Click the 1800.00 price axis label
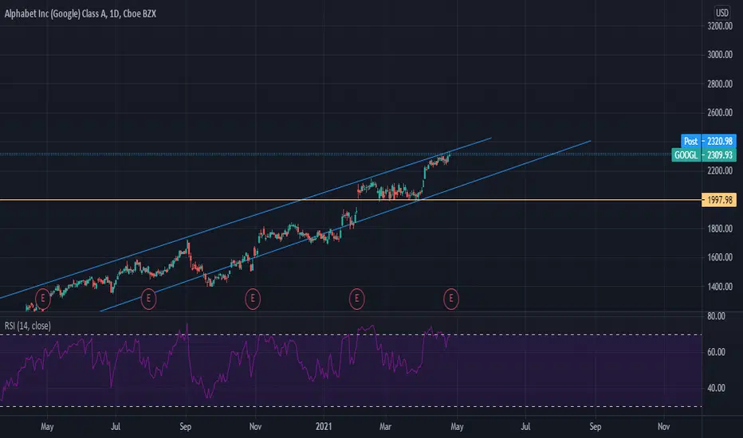Screen dimensions: 743x438 [x=719, y=229]
